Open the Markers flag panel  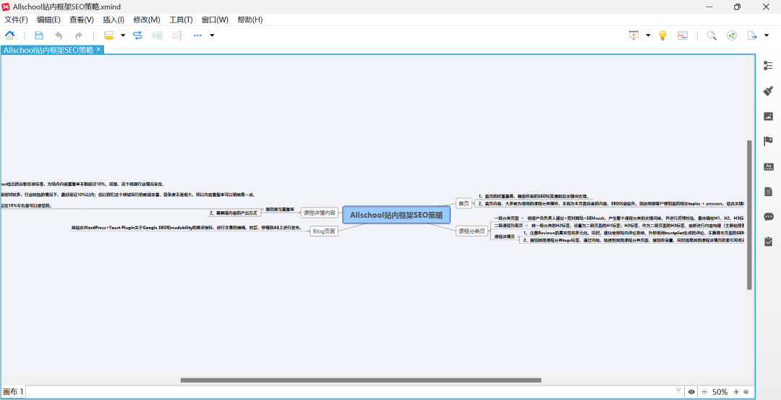tap(769, 141)
